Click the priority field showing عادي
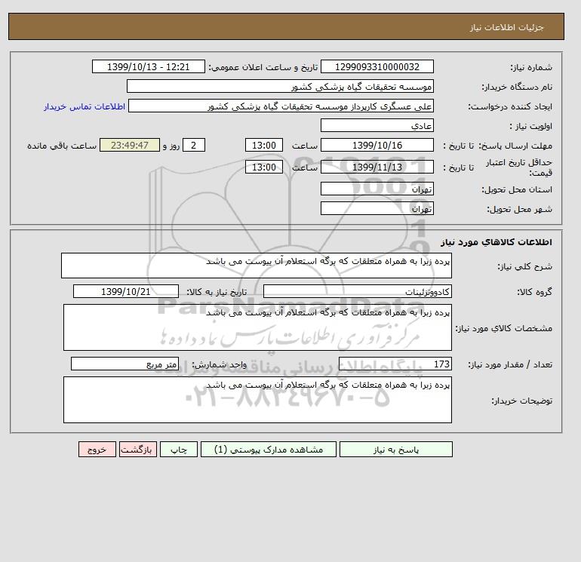 377,125
